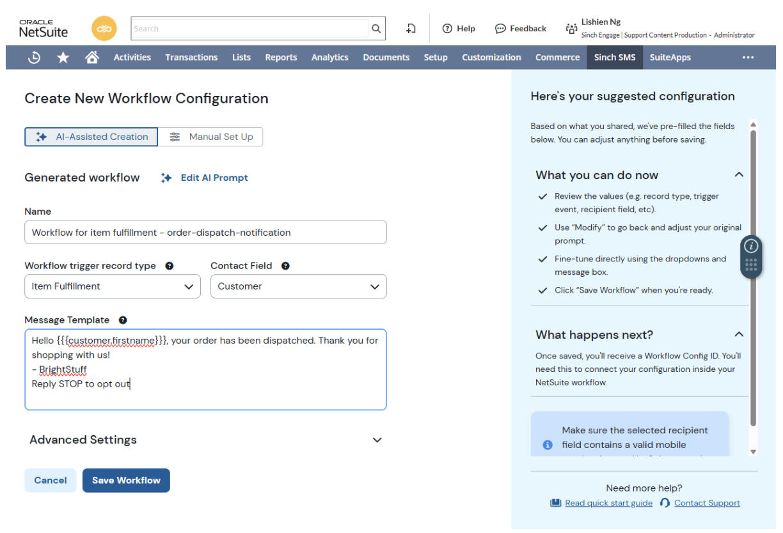Open the Read quick start guide link

coord(608,503)
